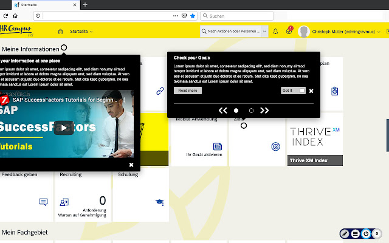Play the SAP SuccessFactors Tutorials video
Image resolution: width=389 pixels, height=243 pixels.
coord(64,128)
